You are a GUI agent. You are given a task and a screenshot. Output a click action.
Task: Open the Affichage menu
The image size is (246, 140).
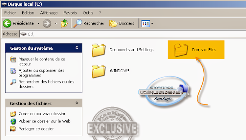tap(49, 13)
